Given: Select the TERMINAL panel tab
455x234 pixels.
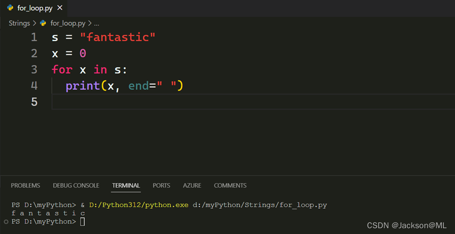Looking at the screenshot, I should pos(126,186).
